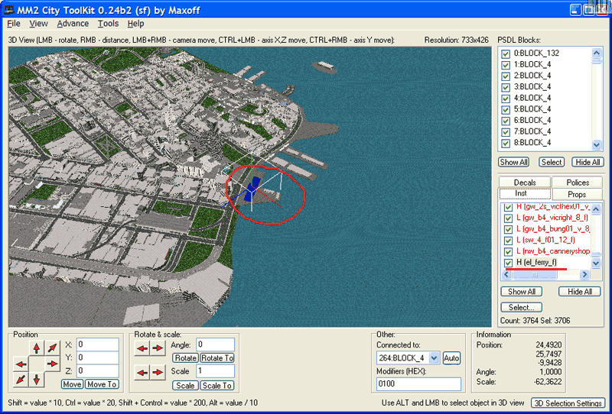The height and width of the screenshot is (414, 612).
Task: Toggle the H (el_ferry_f) checkbox
Action: coord(508,263)
